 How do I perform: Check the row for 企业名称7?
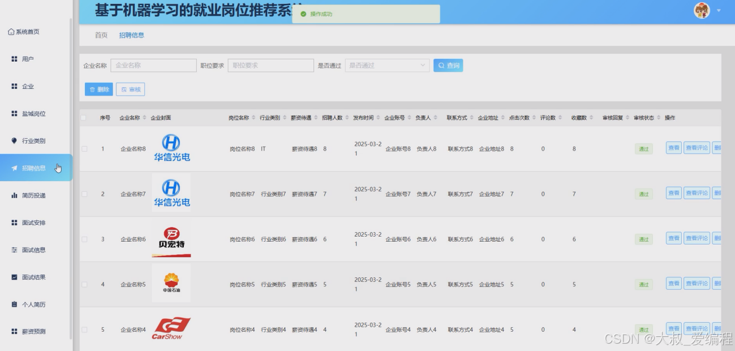pyautogui.click(x=84, y=194)
